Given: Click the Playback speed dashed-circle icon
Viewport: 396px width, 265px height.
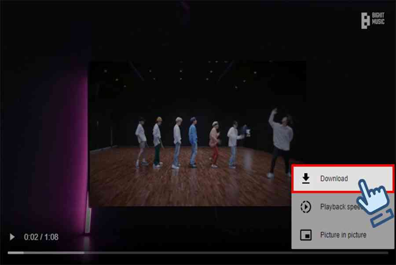Looking at the screenshot, I should [306, 207].
